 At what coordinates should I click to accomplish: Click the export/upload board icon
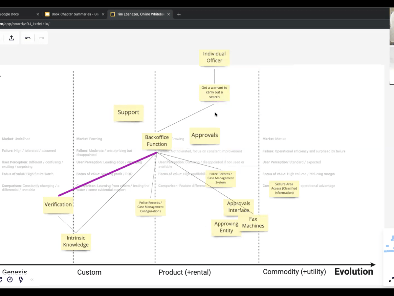tap(11, 38)
